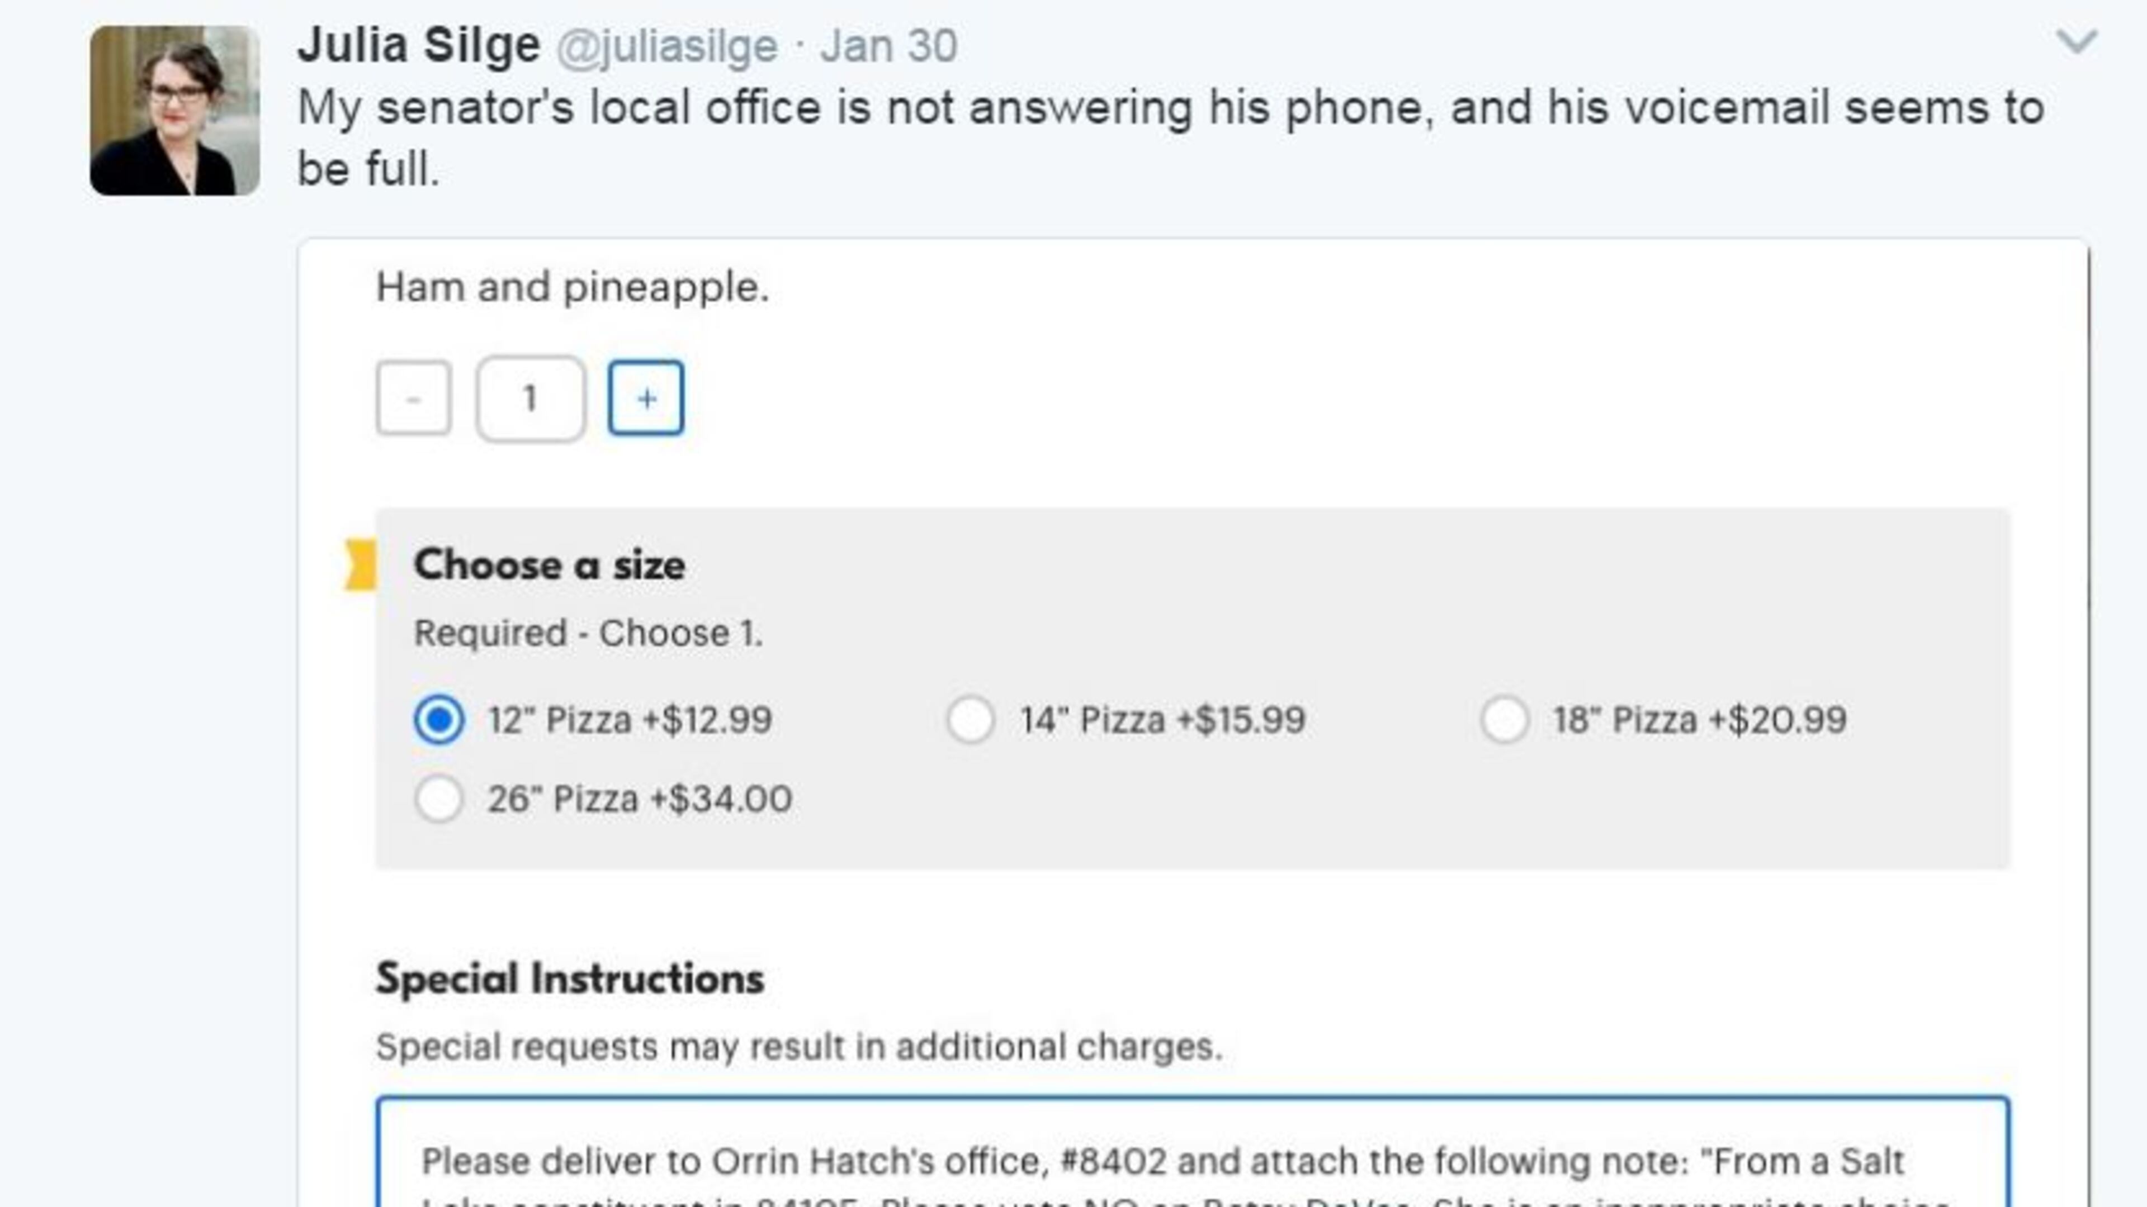Open the tweet's Jan 30 timestamp
The width and height of the screenshot is (2147, 1207).
(888, 46)
